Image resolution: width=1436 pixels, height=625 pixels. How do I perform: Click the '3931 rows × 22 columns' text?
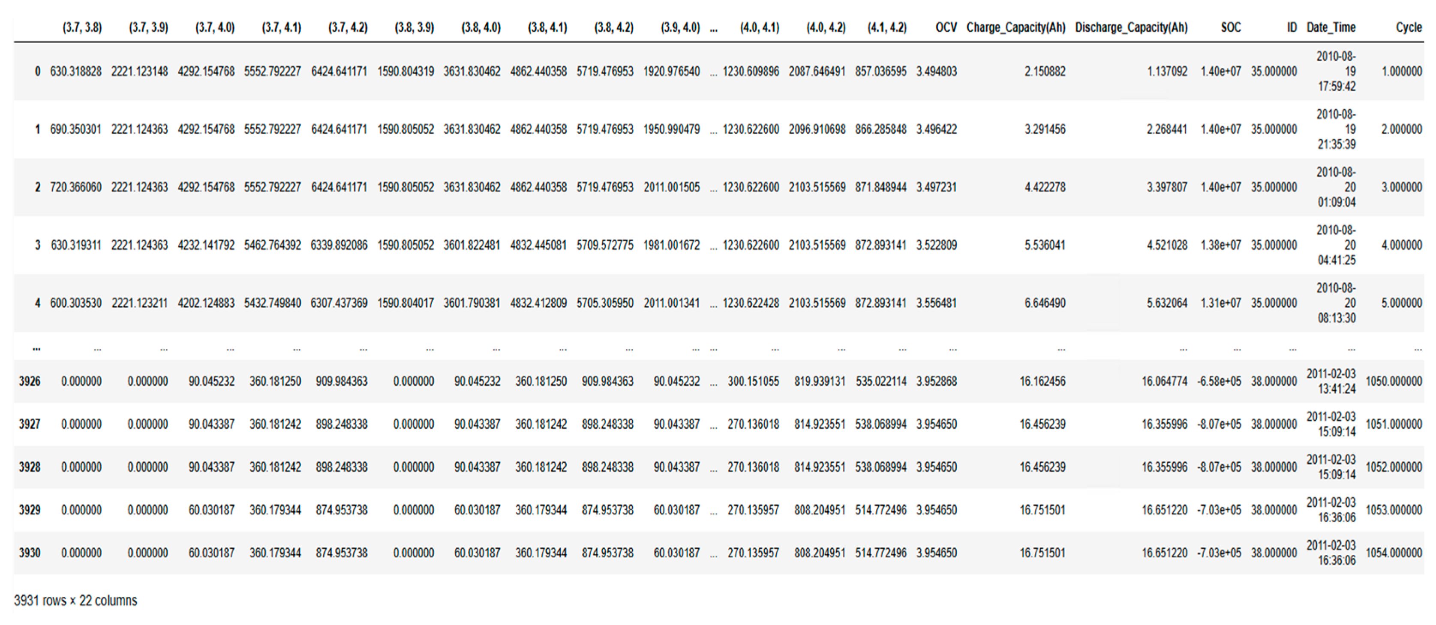click(75, 601)
